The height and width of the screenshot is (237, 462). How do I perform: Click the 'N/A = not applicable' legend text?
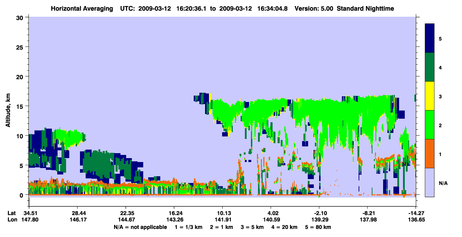click(x=140, y=227)
